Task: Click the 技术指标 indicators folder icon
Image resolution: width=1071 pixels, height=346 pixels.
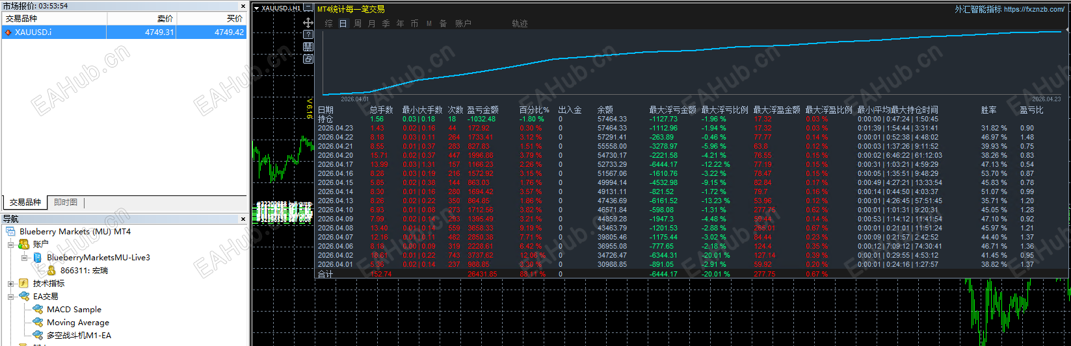Action: coord(24,284)
